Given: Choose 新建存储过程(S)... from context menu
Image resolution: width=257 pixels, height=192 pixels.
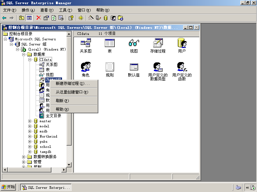Looking at the screenshot, I should 74,84.
